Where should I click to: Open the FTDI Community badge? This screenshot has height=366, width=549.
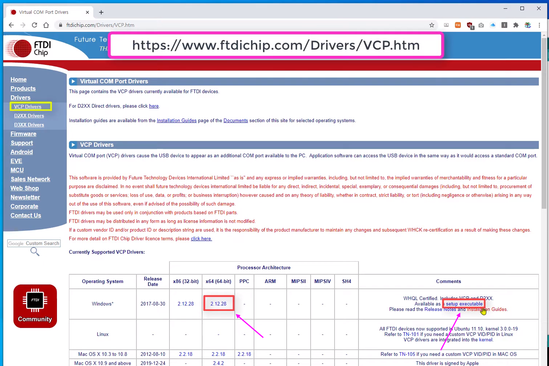point(35,306)
